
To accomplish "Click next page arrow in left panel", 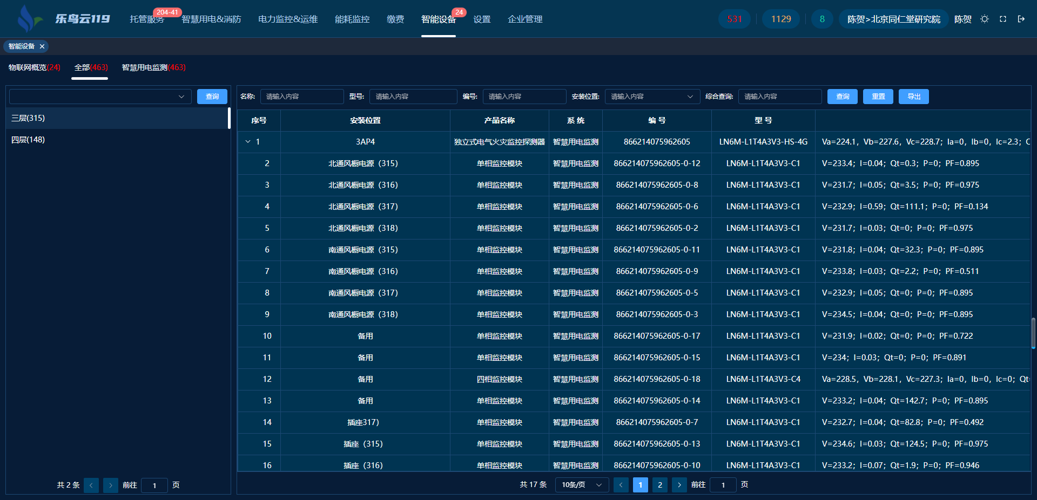I will [x=111, y=485].
